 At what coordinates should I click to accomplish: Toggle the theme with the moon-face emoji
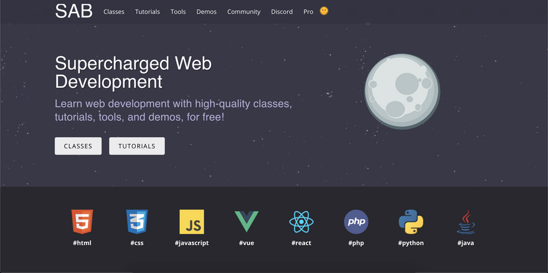324,11
